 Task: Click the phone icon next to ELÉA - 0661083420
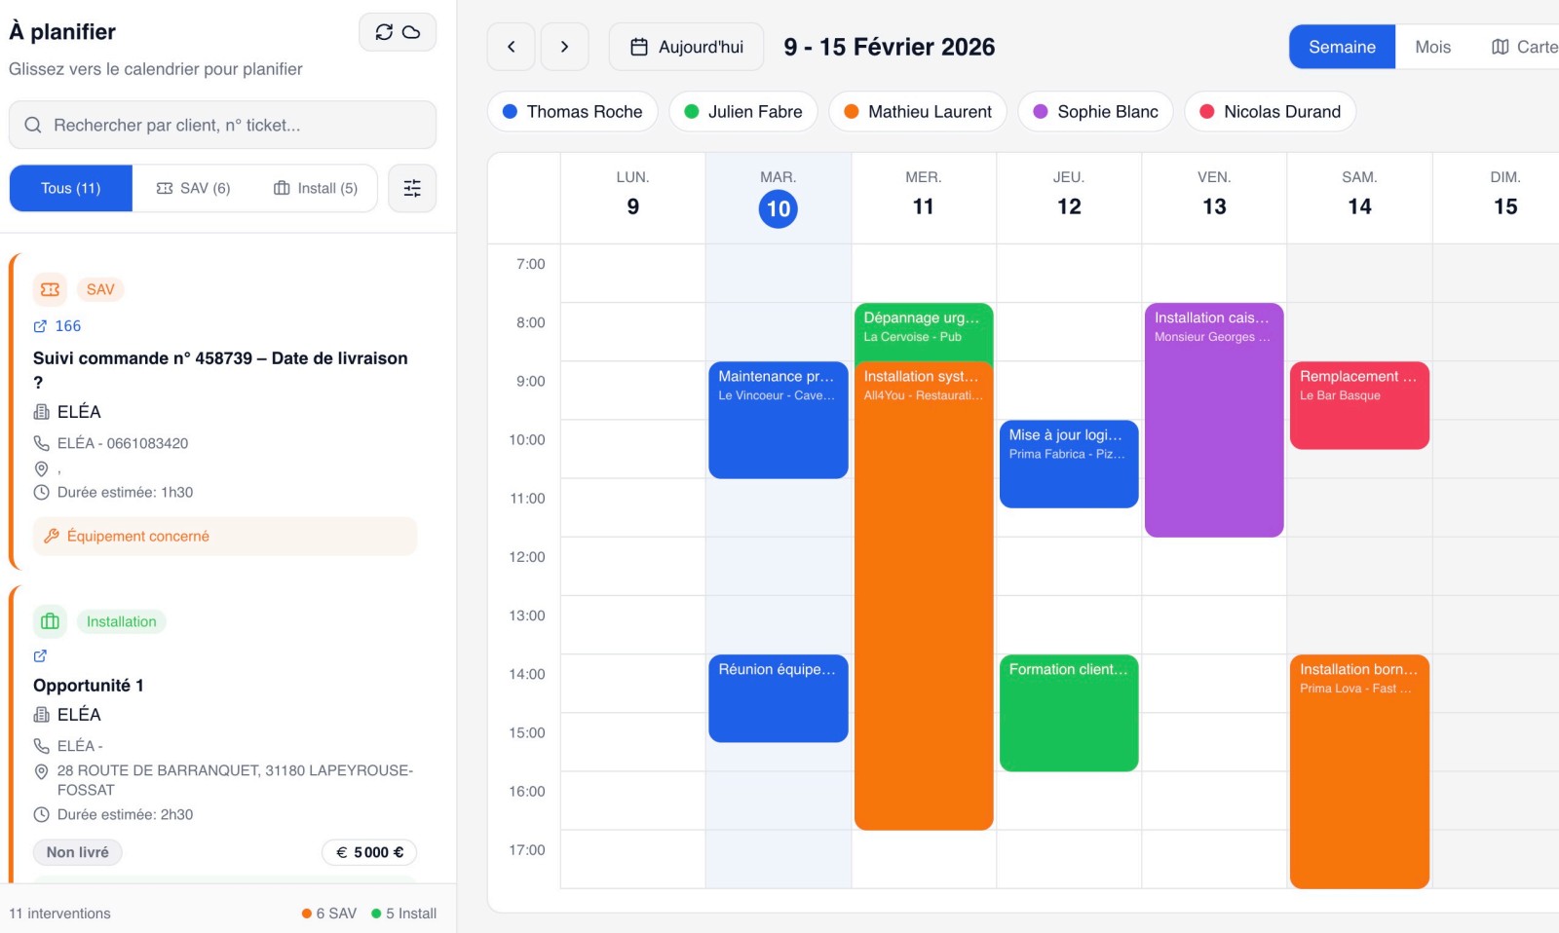41,443
